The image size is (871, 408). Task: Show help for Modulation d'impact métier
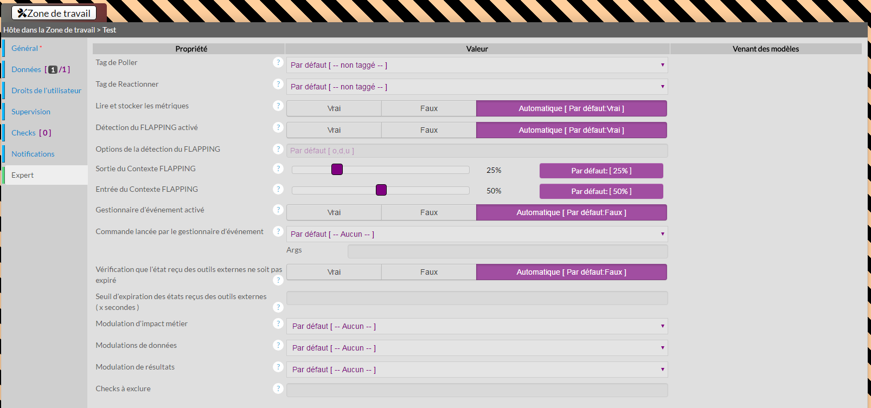click(x=278, y=323)
